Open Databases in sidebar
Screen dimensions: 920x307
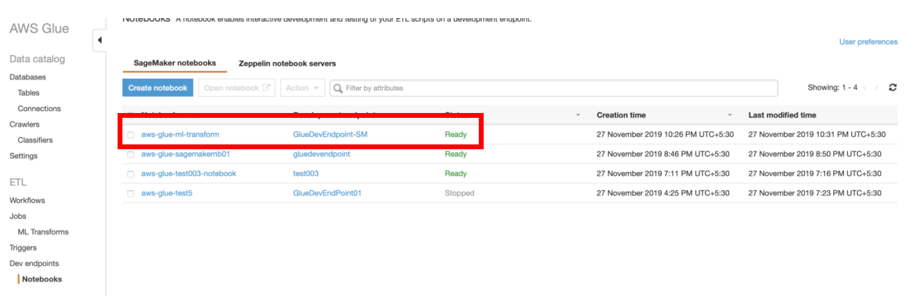coord(27,77)
